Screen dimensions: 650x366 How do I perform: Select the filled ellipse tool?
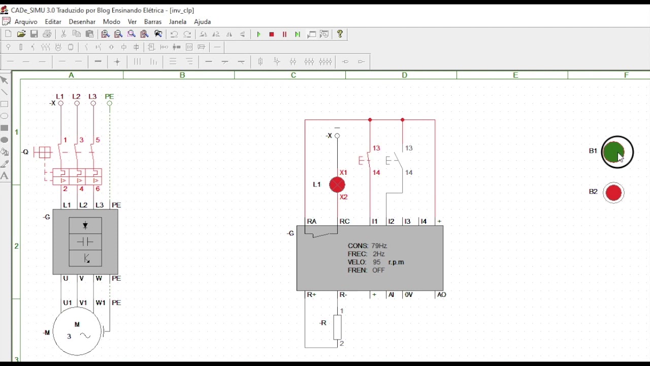[5, 140]
